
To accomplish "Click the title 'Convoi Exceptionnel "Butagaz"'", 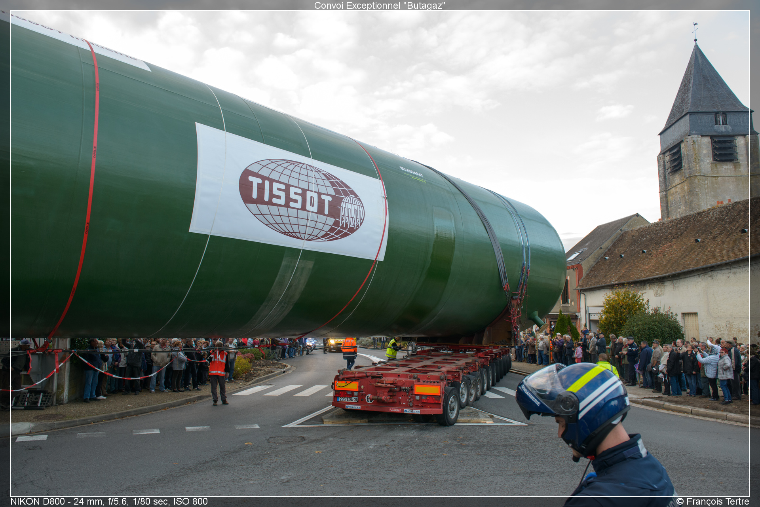I will pos(380,6).
